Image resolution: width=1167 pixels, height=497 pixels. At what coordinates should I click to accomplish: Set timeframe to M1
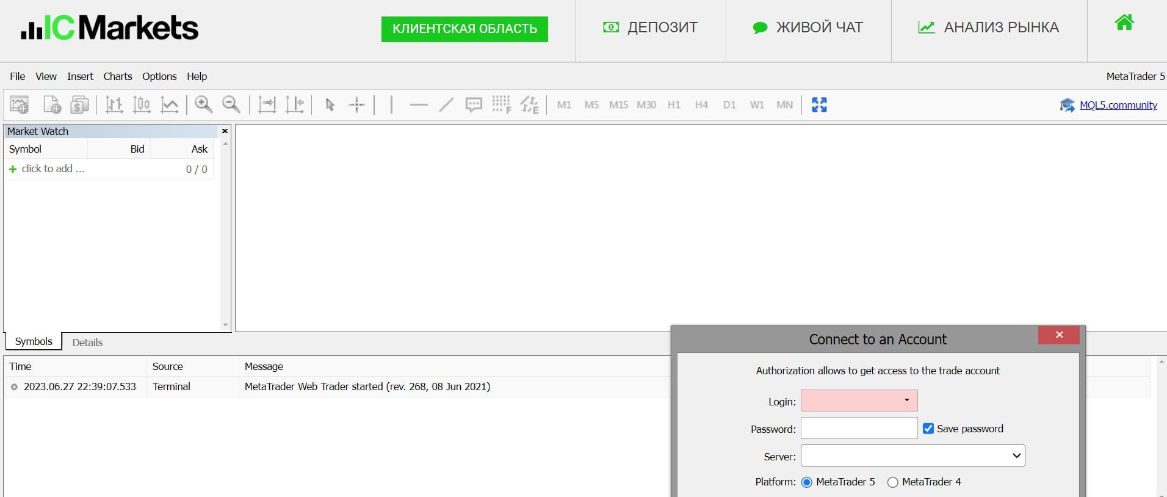[x=564, y=105]
